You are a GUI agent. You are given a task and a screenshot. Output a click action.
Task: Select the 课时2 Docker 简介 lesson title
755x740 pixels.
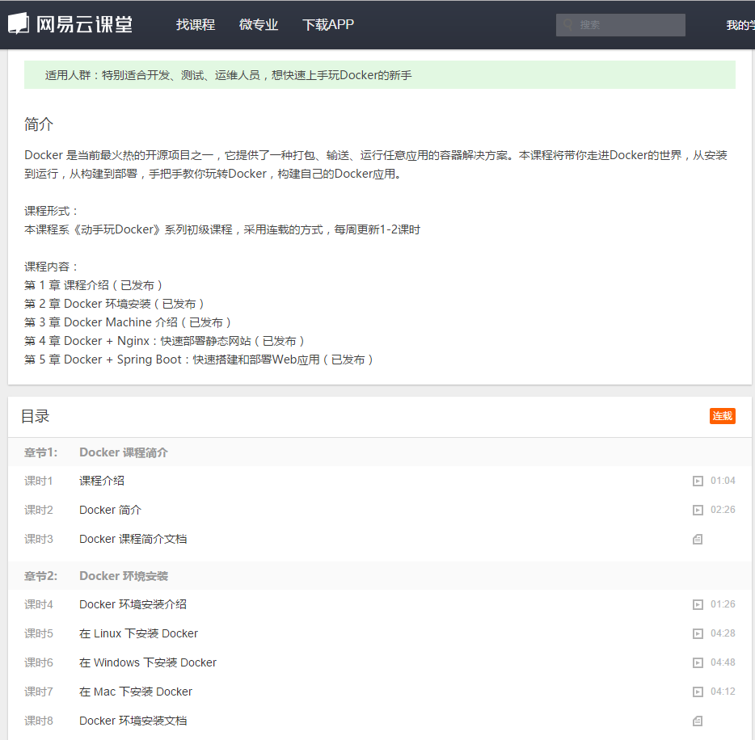point(110,510)
